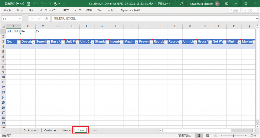Select the Customer sheet tab

(50, 130)
